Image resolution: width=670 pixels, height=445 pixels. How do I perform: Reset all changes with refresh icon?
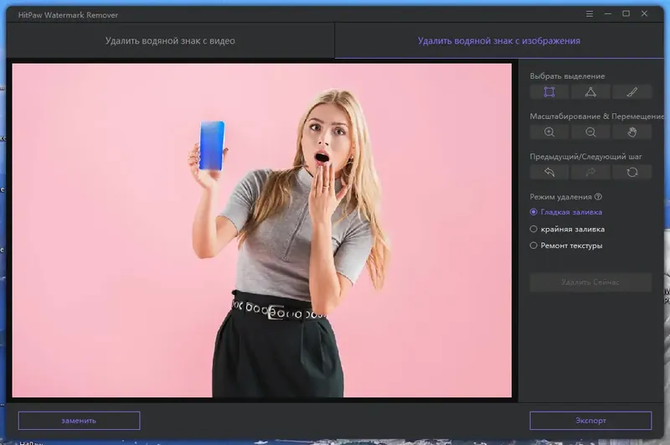[x=632, y=173]
